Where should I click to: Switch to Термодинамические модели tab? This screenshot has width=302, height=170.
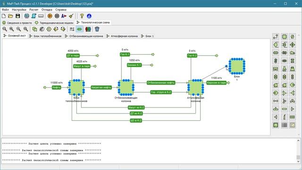(54, 23)
